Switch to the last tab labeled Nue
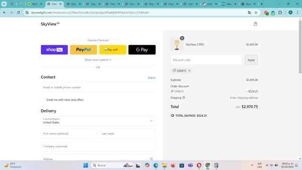The image size is (302, 170). 248,4
